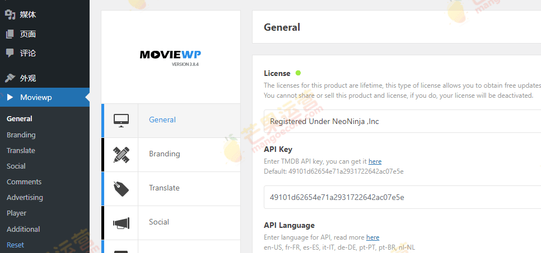Screen dimensions: 541x253
Task: Click the tag icon of Translate tab
Action: 121,189
